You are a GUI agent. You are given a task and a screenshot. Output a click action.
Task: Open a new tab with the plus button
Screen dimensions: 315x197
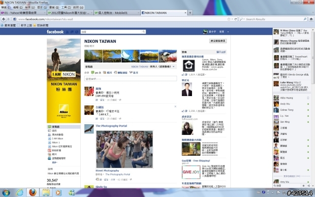(190, 13)
